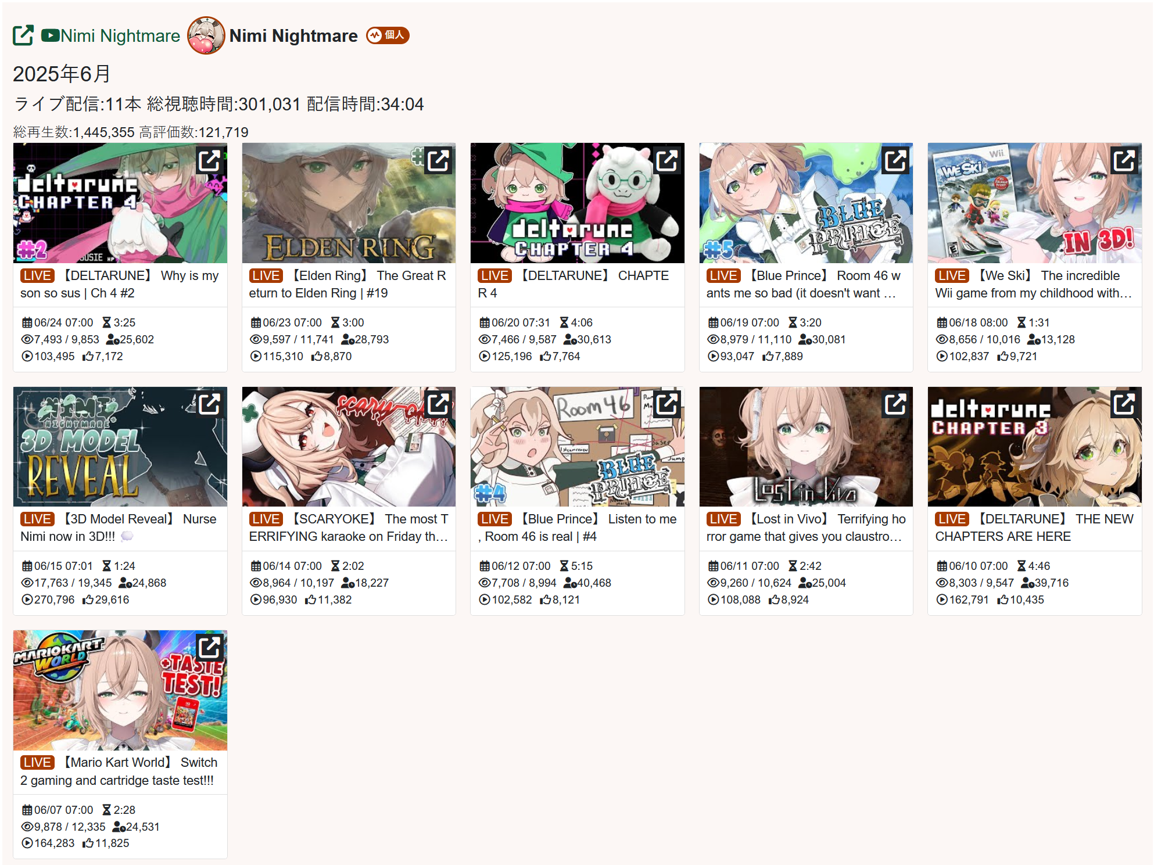Image resolution: width=1154 pixels, height=865 pixels.
Task: Open external link on DELTARUNE Chapter 4 #2 thumbnail
Action: (x=210, y=160)
